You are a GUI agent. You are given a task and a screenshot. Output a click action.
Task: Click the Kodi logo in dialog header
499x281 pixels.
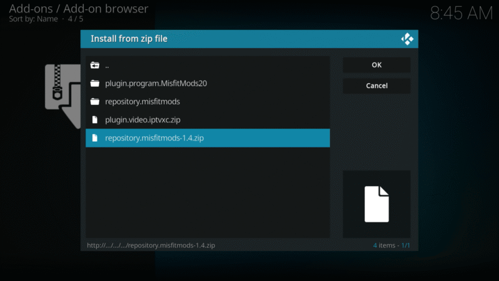coord(407,39)
